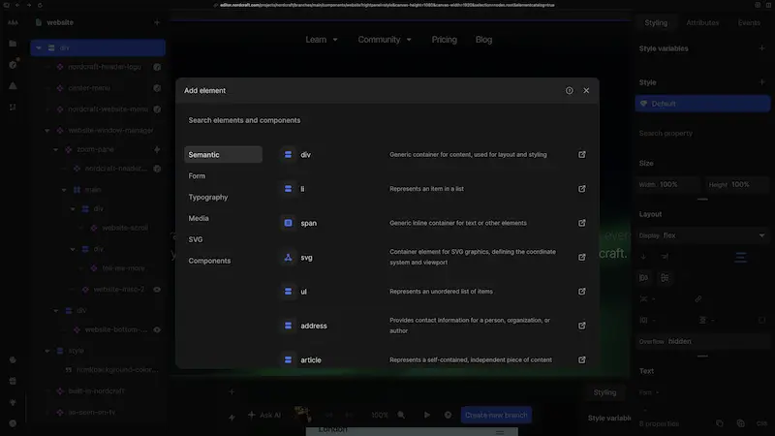Viewport: 775px width, 436px height.
Task: Open the issues warning sidebar icon
Action: click(x=13, y=86)
